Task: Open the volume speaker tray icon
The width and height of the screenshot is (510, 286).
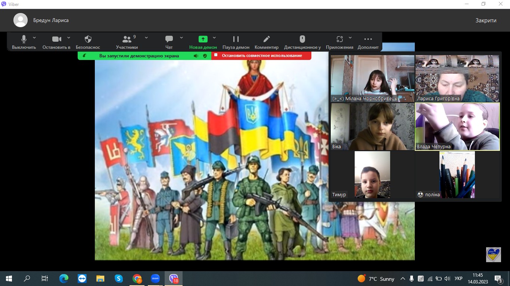Action: [x=447, y=279]
